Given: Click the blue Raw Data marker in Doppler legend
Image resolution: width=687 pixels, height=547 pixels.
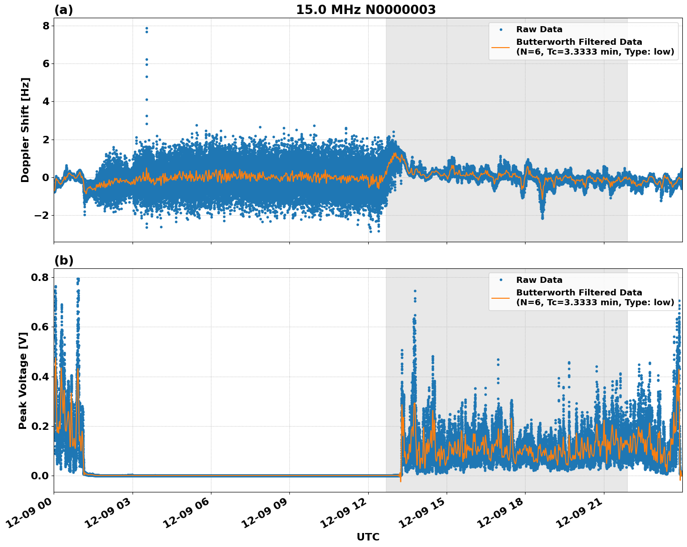Looking at the screenshot, I should (501, 29).
